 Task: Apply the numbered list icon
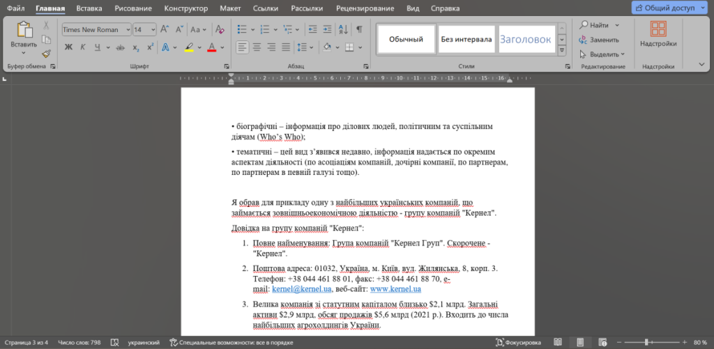click(264, 29)
